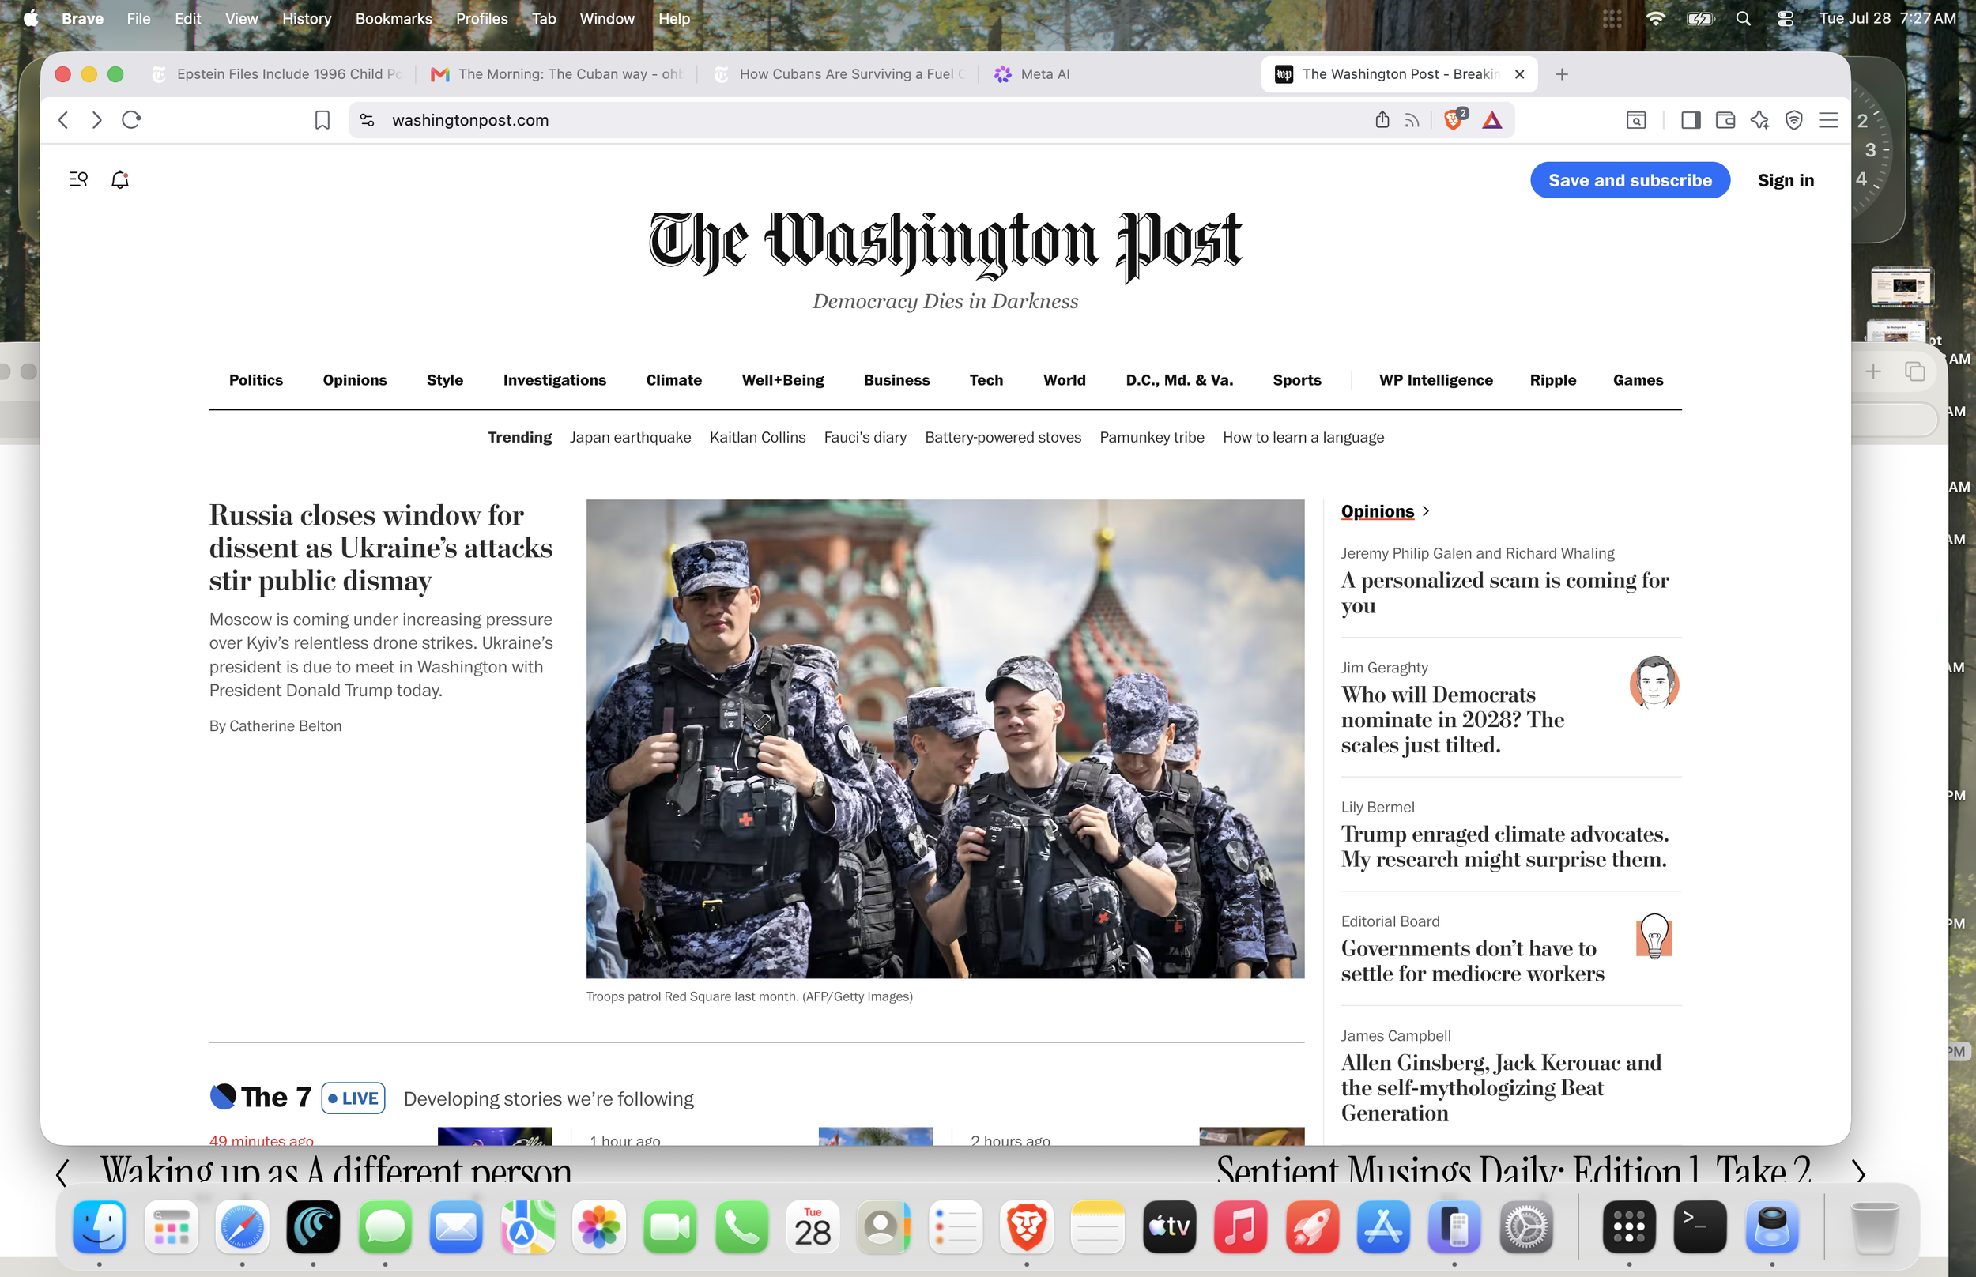Open the Climate section
The width and height of the screenshot is (1976, 1277).
coord(674,380)
